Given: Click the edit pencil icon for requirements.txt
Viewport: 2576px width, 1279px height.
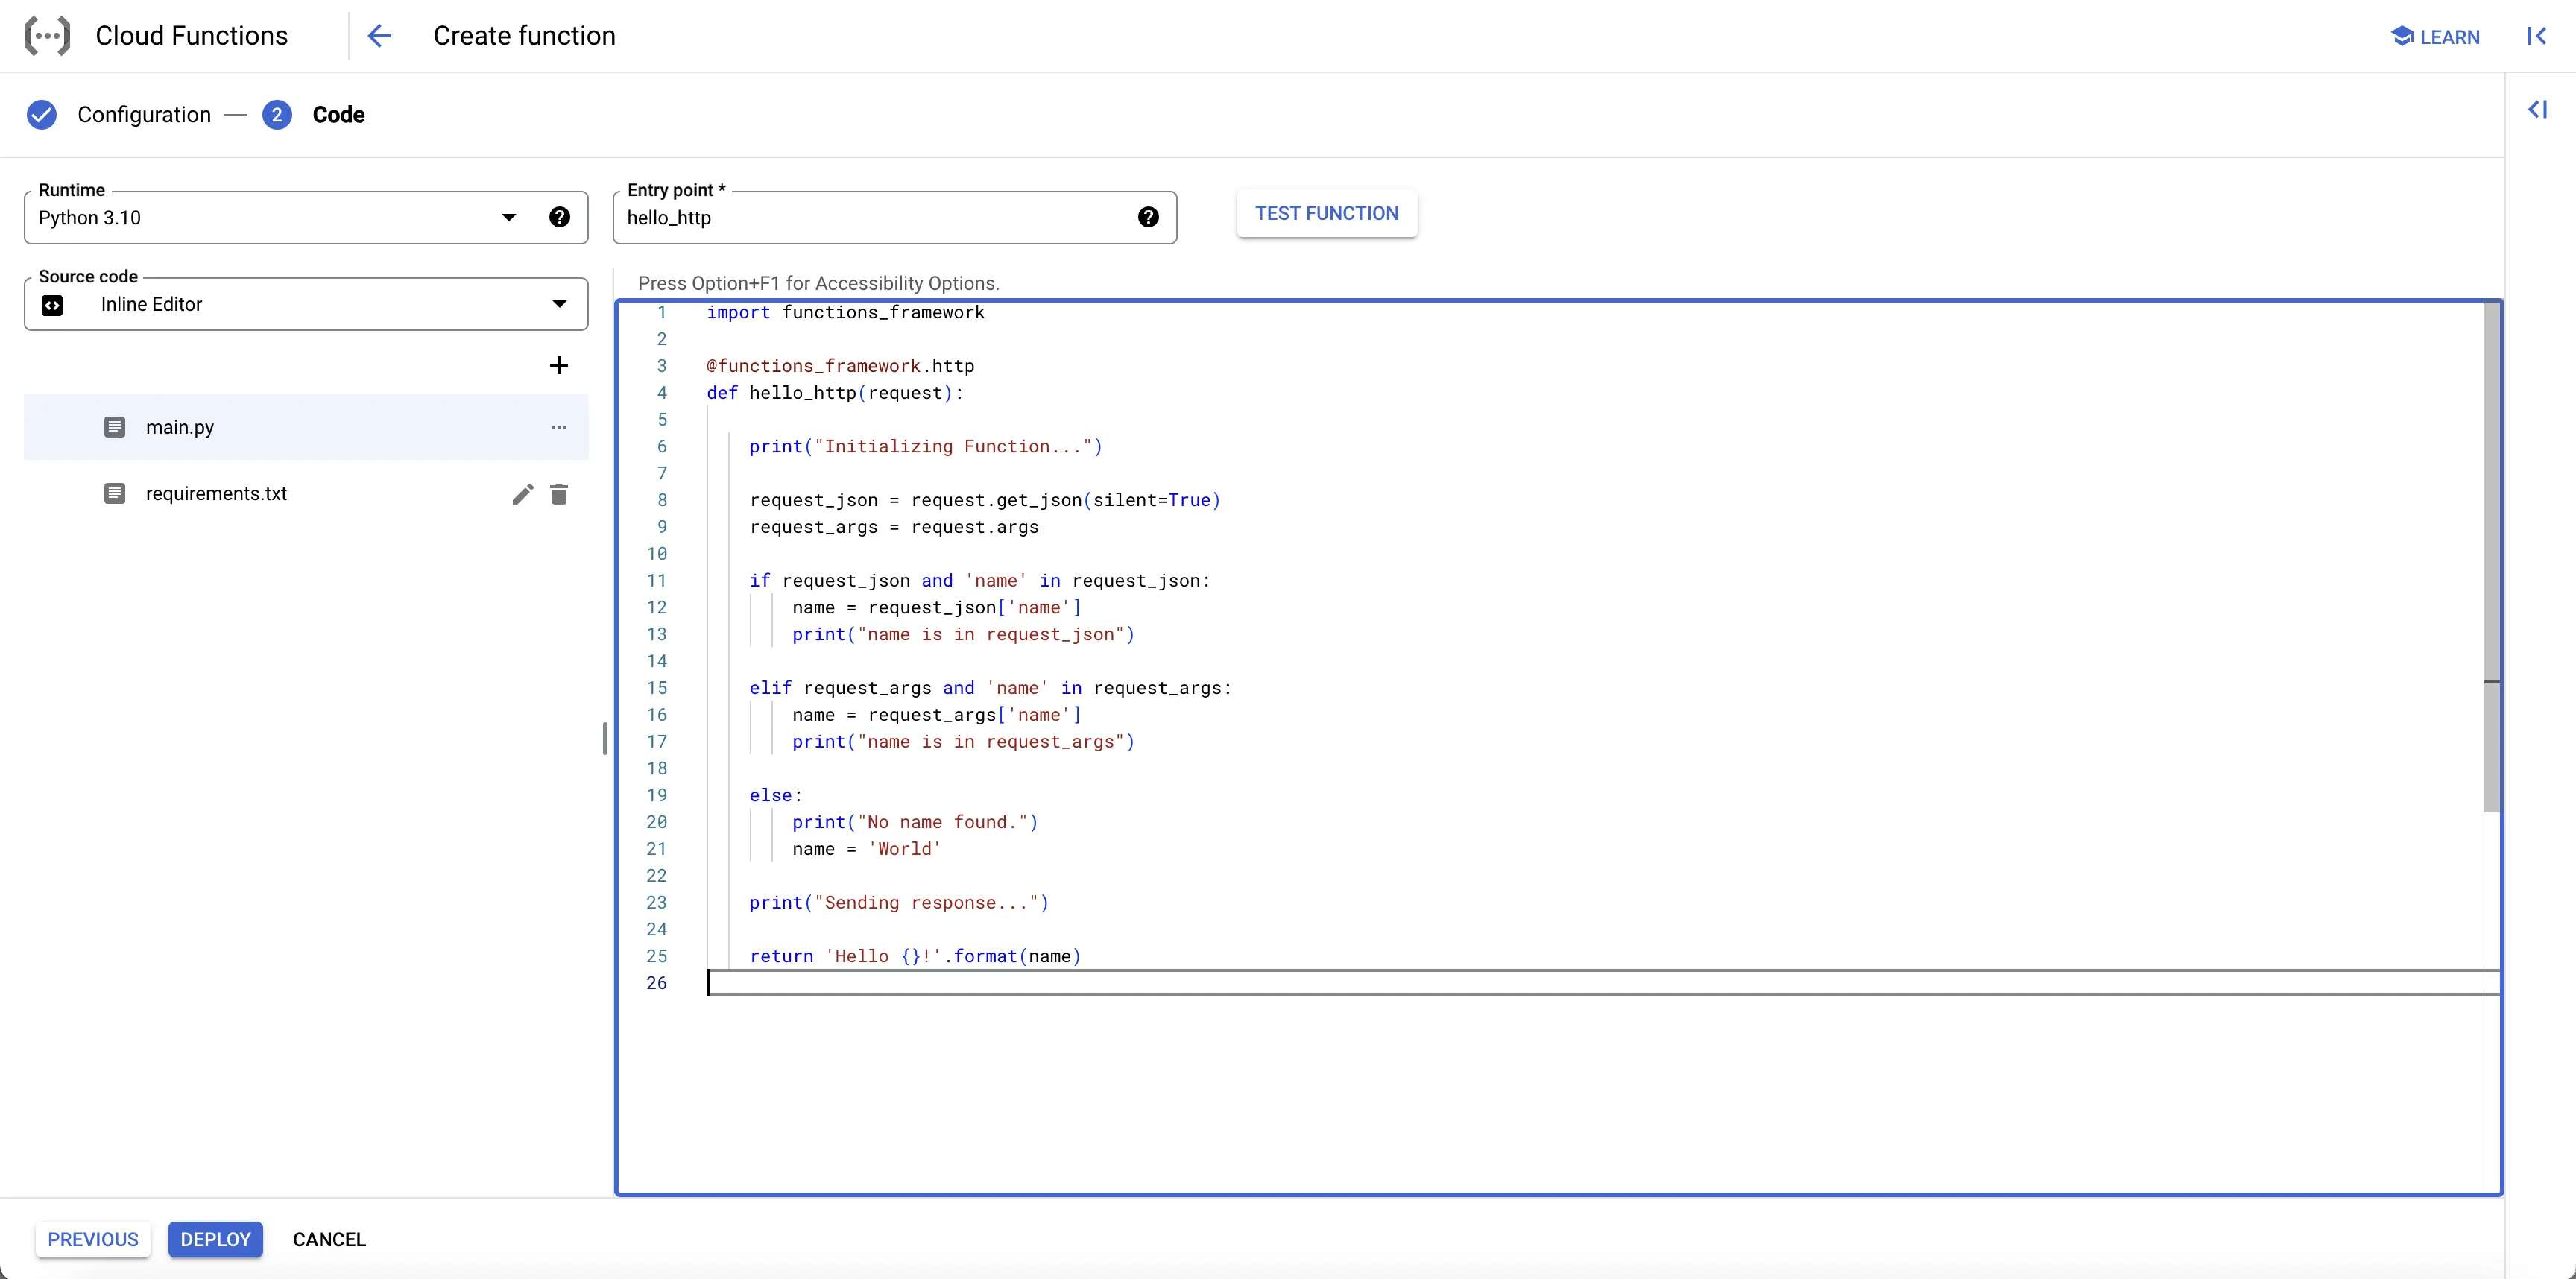Looking at the screenshot, I should click(x=523, y=493).
